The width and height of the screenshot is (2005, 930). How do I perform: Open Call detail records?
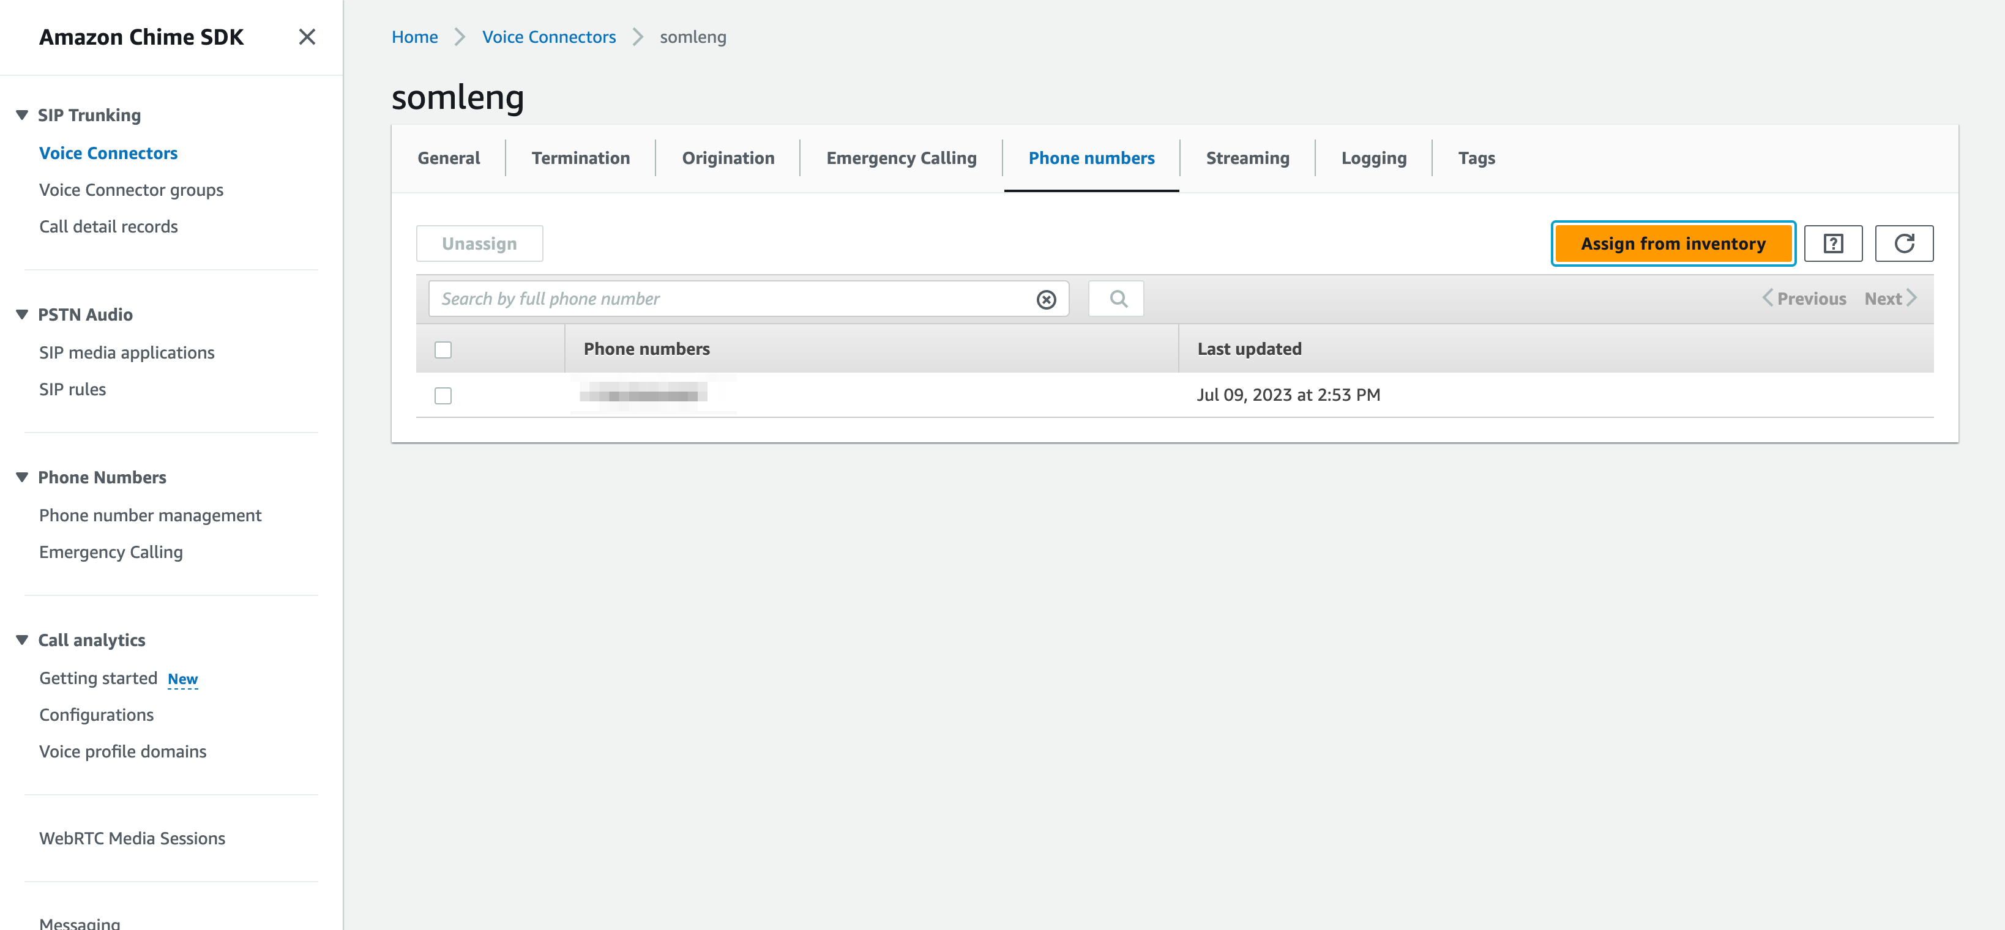(108, 226)
